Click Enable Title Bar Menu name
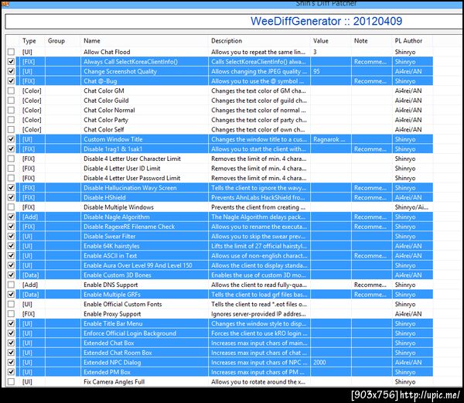 (x=113, y=323)
